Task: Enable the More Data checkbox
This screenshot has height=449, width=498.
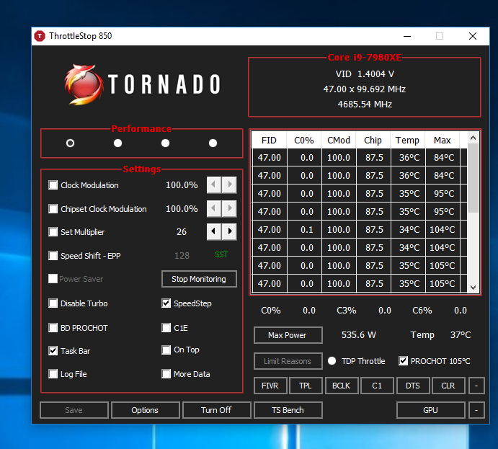Action: [x=166, y=374]
